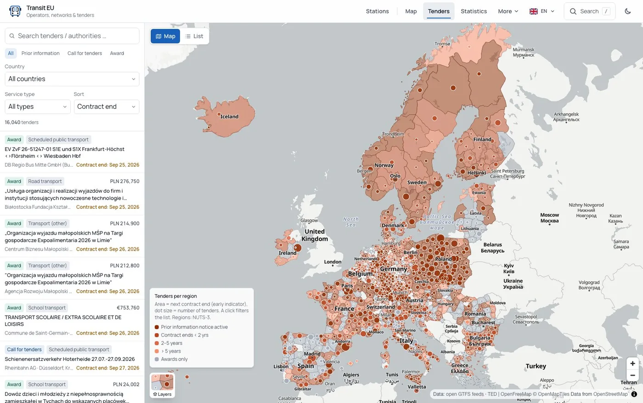Go to the Map navigation tab

coord(411,11)
